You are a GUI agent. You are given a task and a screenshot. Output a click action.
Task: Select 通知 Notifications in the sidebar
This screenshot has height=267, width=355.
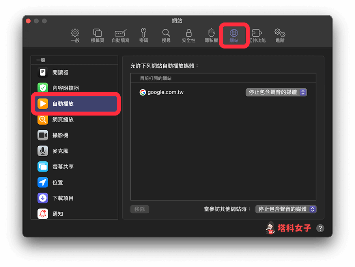click(75, 213)
